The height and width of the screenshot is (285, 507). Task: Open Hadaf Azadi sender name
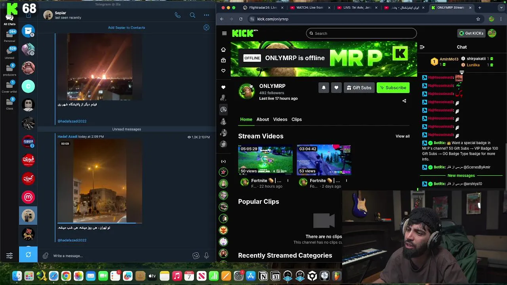[68, 137]
